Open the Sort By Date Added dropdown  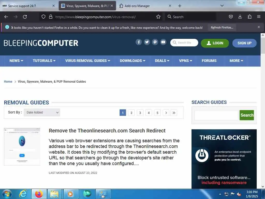pos(42,112)
